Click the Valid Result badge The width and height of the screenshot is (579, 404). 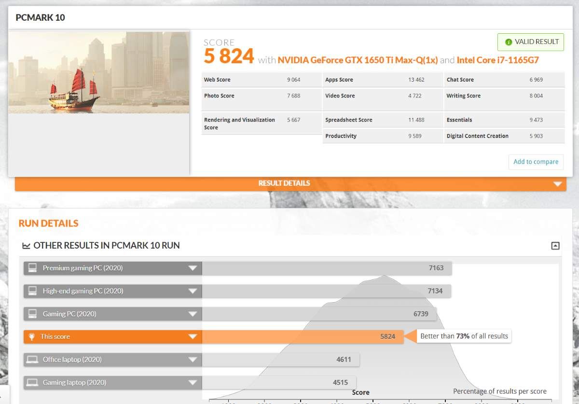(x=530, y=42)
